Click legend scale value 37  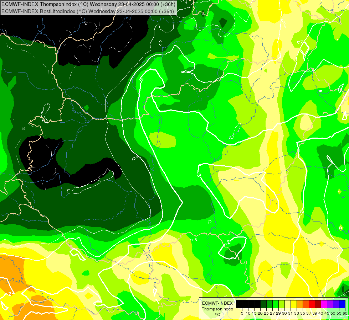tap(309, 313)
